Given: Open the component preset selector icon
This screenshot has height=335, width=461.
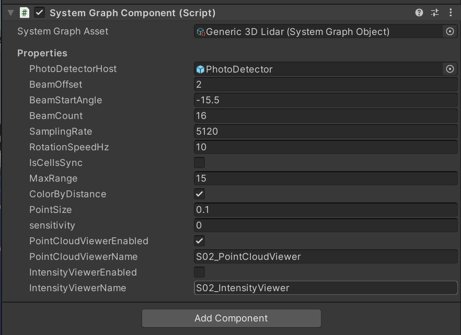Looking at the screenshot, I should pyautogui.click(x=435, y=13).
